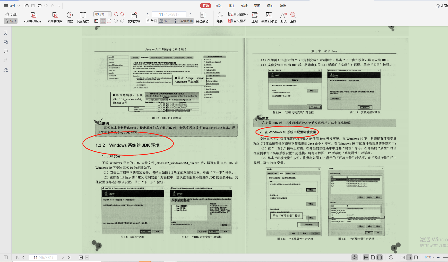This screenshot has height=262, width=448.
Task: Click the 朗读 read aloud tool
Action: (x=283, y=18)
